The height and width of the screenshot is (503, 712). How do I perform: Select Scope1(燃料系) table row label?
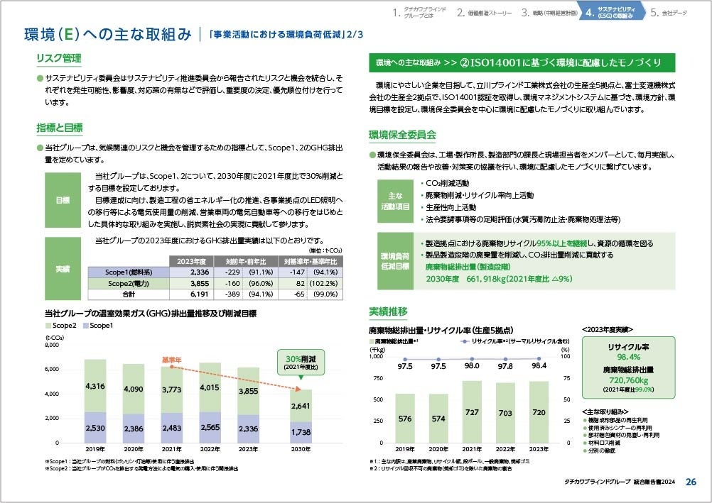(129, 272)
